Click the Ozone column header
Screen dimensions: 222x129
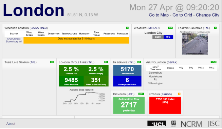tap(170, 68)
